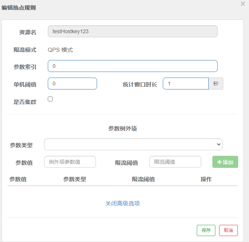This screenshot has width=249, height=242.
Task: Open the 参数类型 dropdown arrow
Action: pyautogui.click(x=219, y=144)
